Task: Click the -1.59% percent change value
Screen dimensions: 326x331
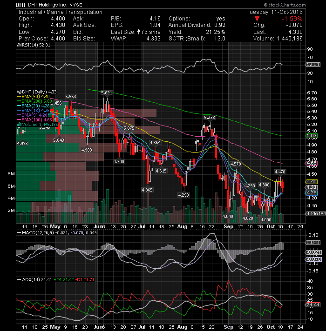Action: (292, 19)
